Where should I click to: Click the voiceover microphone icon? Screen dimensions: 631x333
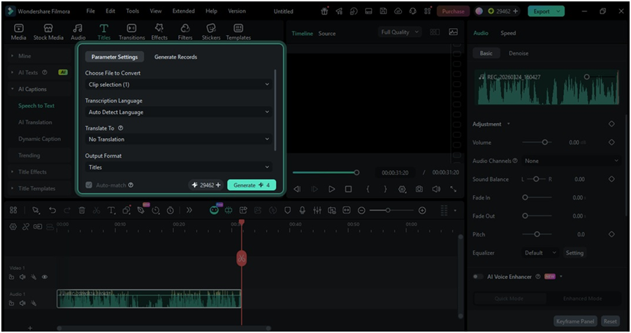pyautogui.click(x=302, y=210)
